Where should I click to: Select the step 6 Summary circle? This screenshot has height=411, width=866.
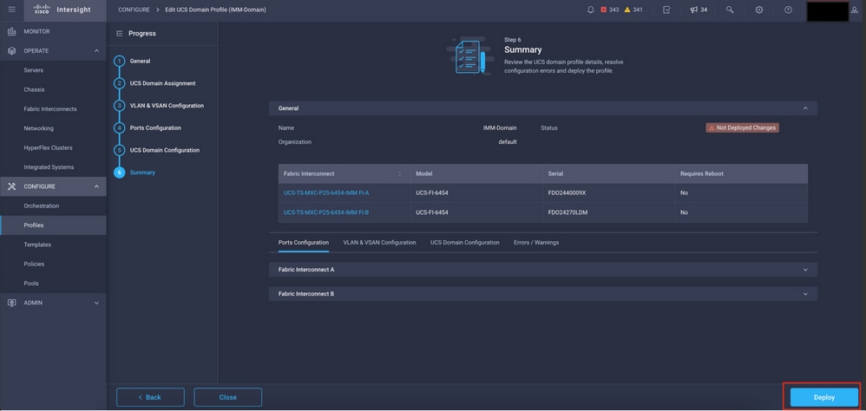119,173
